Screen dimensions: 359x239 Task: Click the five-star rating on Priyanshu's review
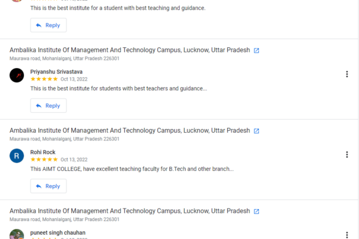(44, 79)
